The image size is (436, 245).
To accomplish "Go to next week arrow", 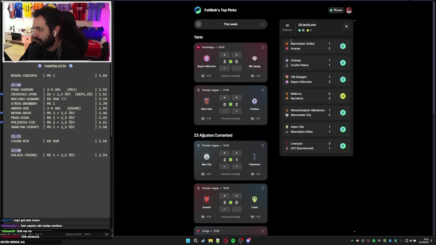I will 262,24.
